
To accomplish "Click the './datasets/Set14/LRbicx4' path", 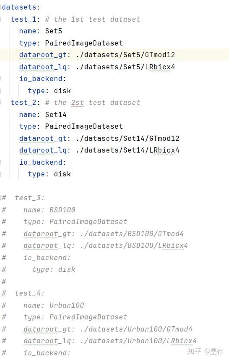I will click(128, 150).
